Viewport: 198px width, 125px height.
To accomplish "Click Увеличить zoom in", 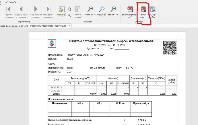I will tap(113, 11).
